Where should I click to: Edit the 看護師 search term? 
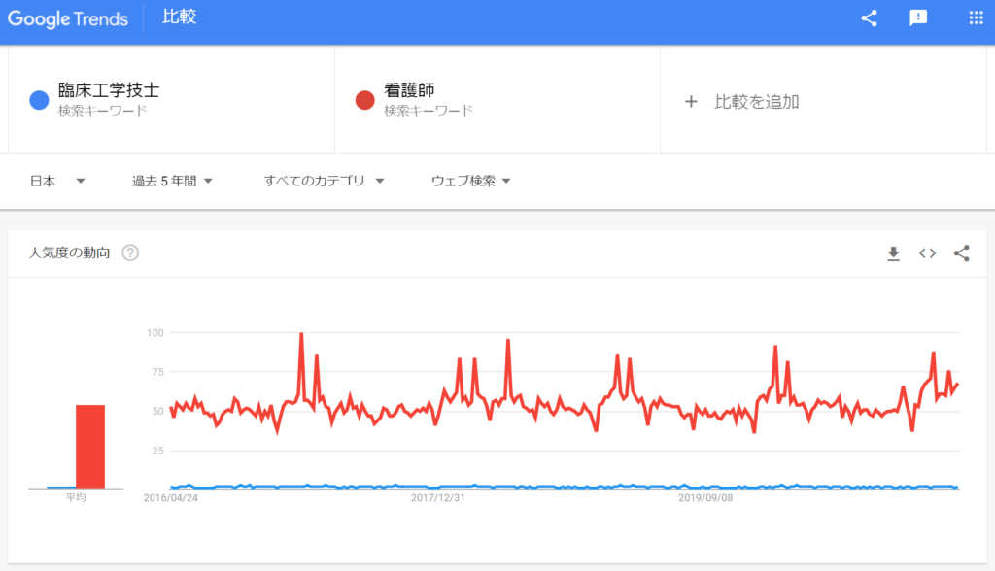coord(409,90)
